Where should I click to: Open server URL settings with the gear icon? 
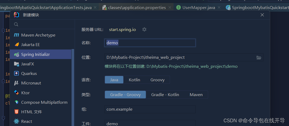[x=144, y=29]
